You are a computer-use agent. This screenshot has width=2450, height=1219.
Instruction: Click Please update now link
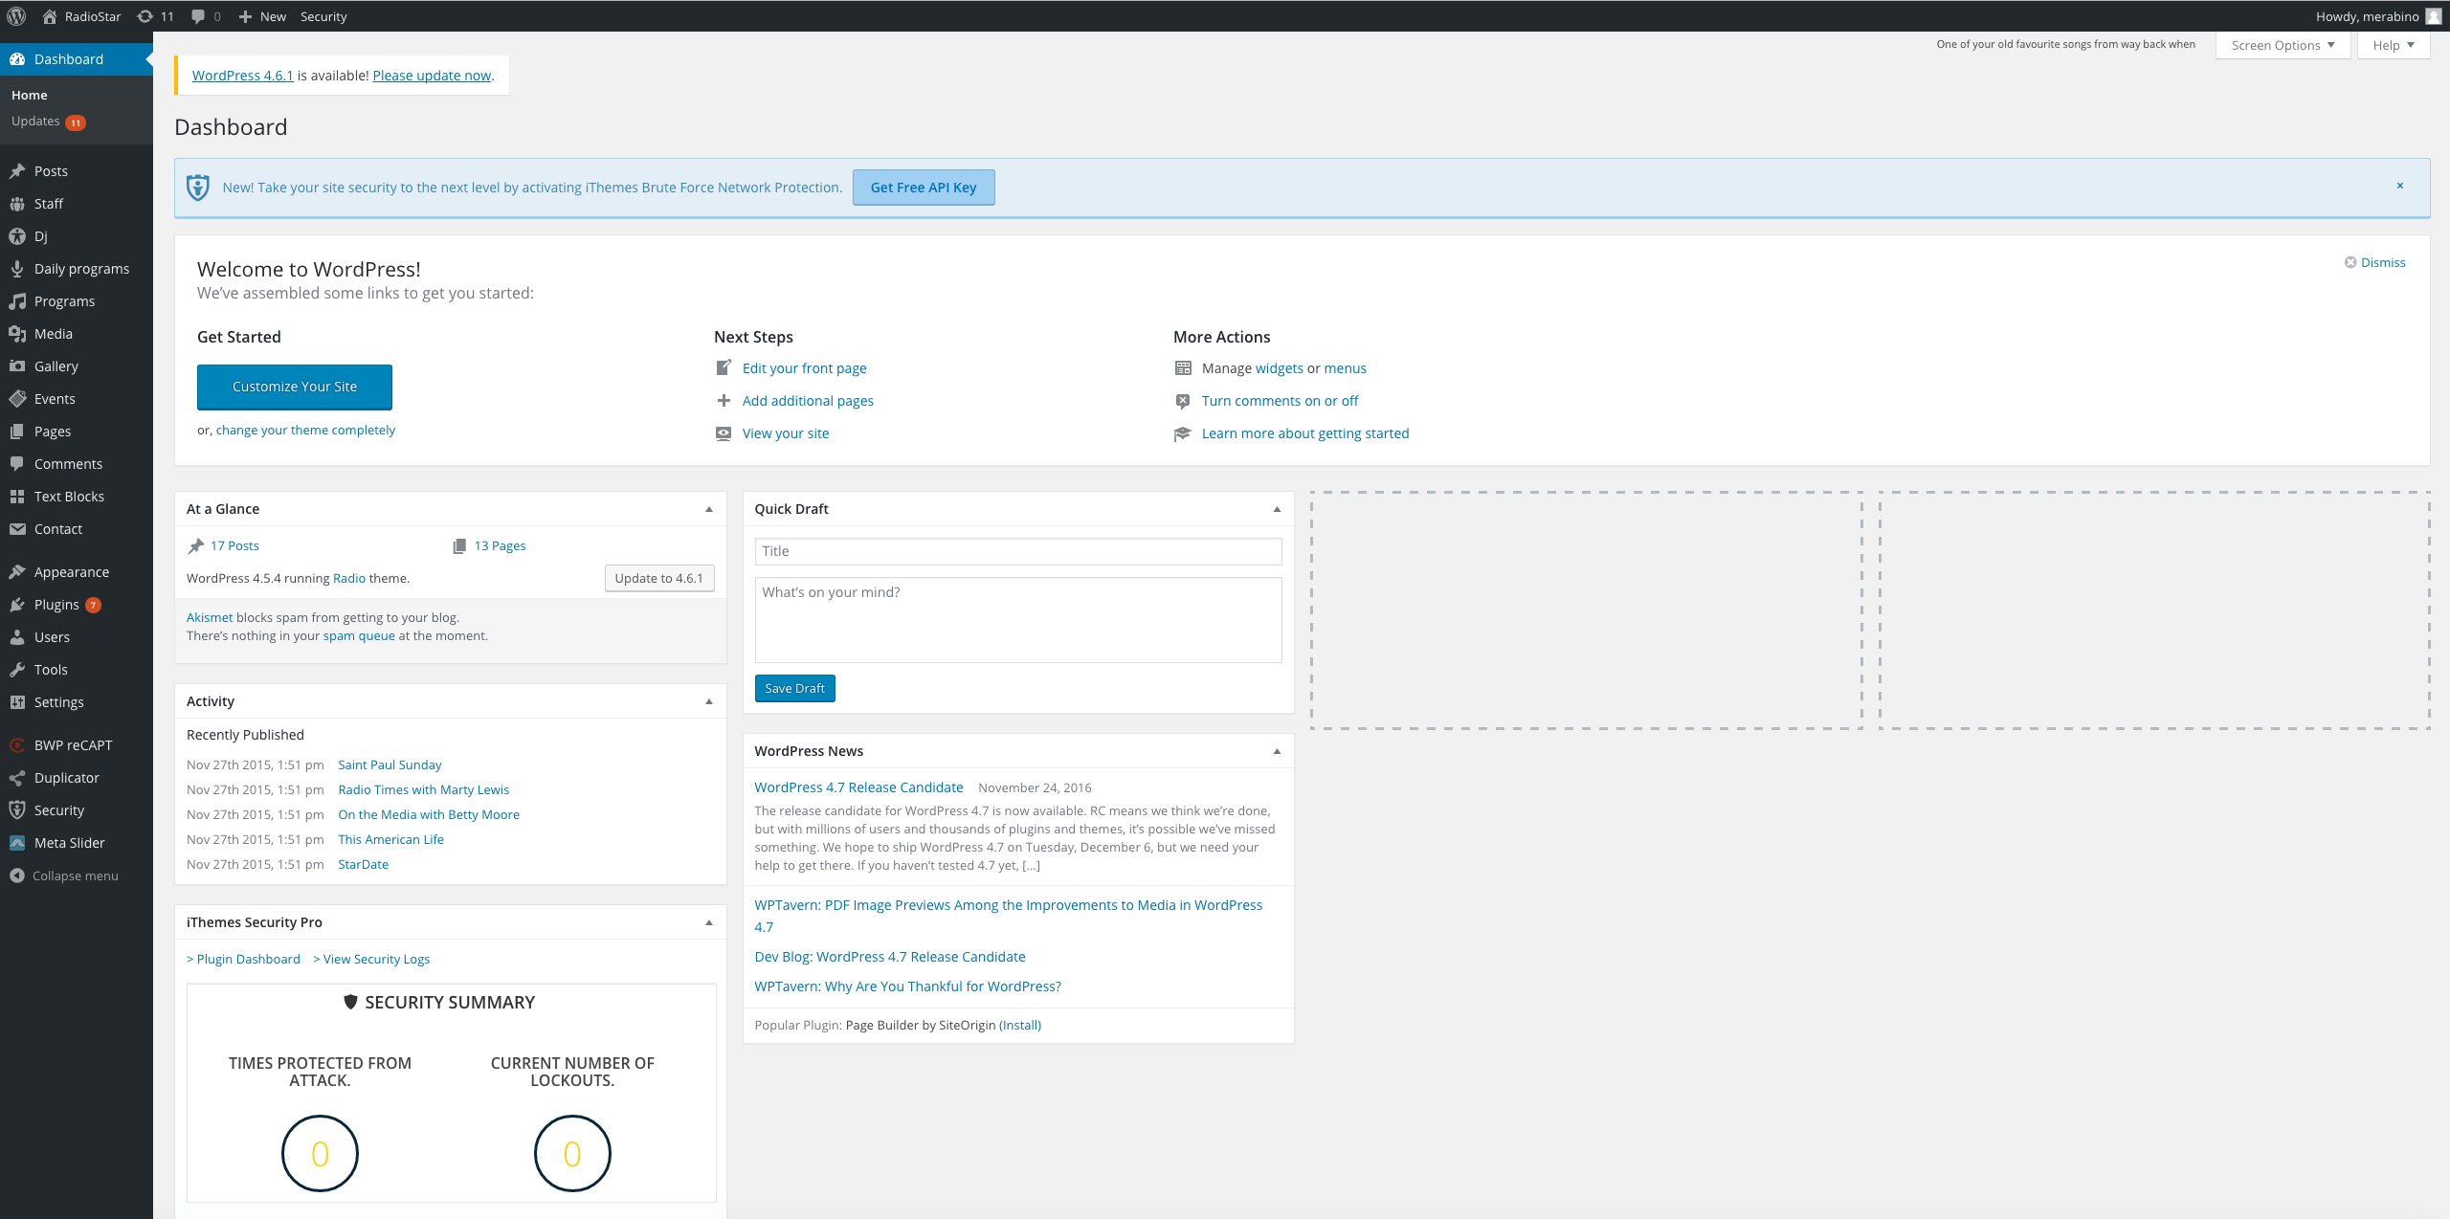tap(432, 76)
